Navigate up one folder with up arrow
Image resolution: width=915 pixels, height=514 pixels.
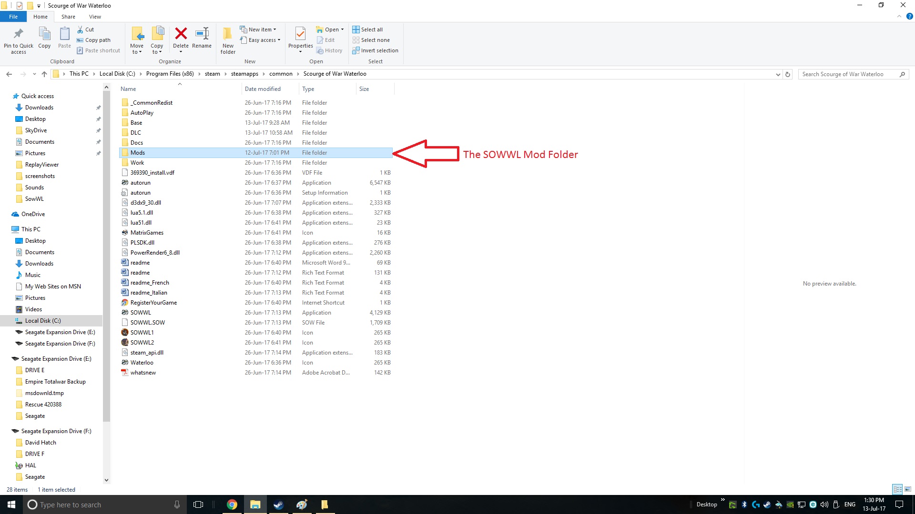44,74
